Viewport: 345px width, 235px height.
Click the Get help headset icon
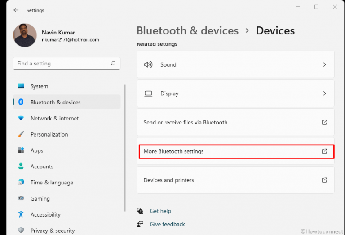tap(140, 211)
